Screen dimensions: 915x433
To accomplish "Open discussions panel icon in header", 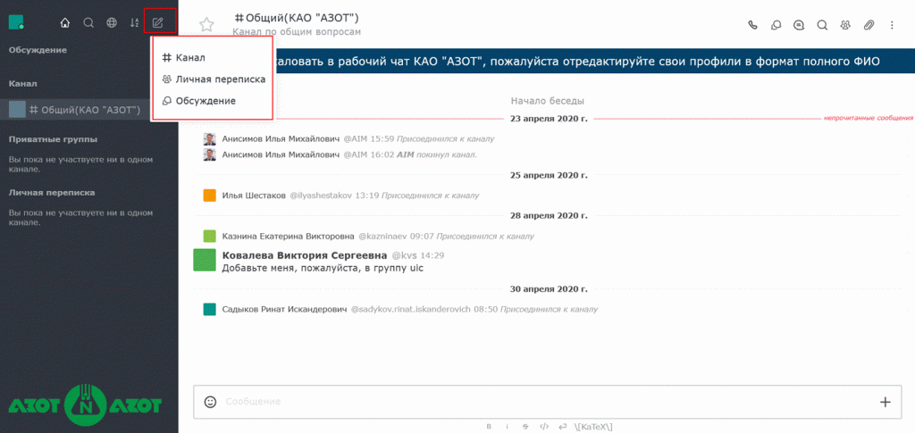I will (776, 25).
